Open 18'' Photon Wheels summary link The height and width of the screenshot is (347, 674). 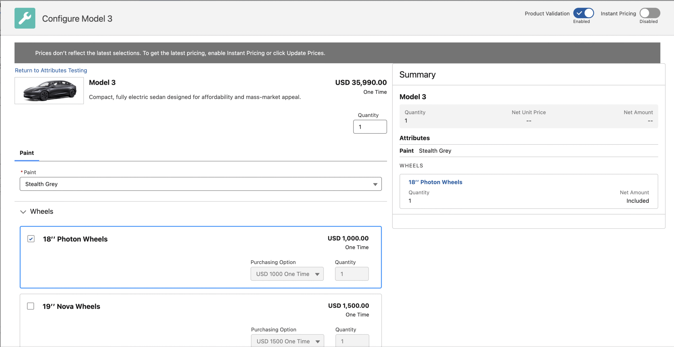(x=435, y=182)
